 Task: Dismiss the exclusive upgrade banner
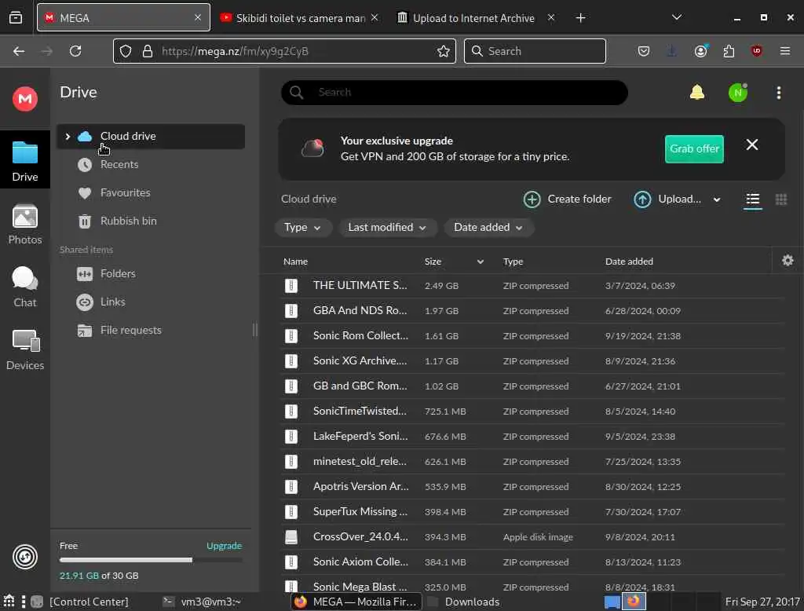(x=751, y=145)
